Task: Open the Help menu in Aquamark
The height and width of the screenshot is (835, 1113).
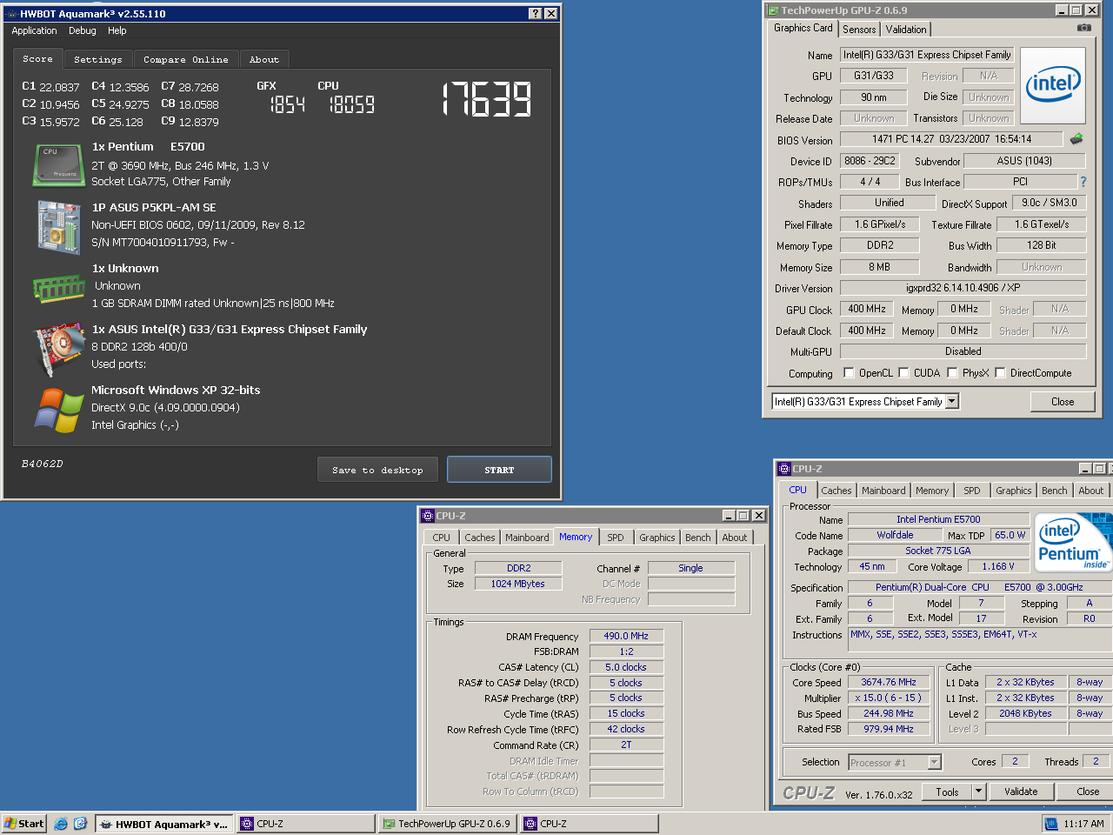Action: (x=117, y=30)
